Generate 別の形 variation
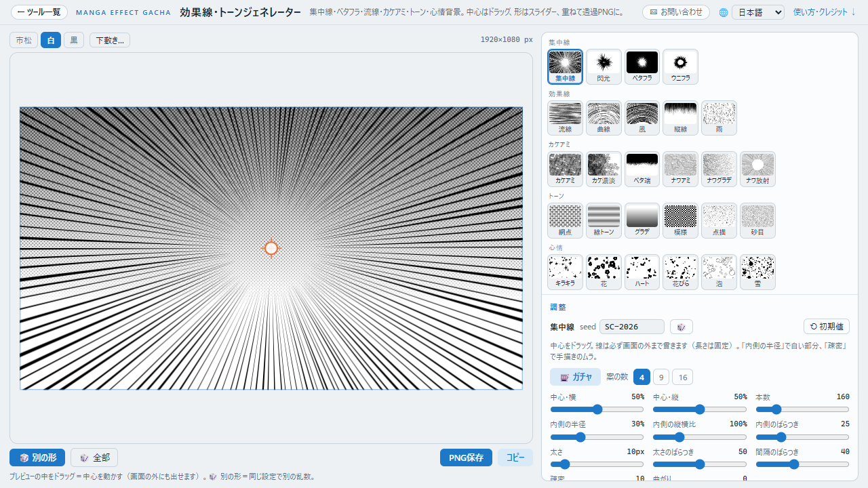The width and height of the screenshot is (868, 488). click(x=37, y=457)
